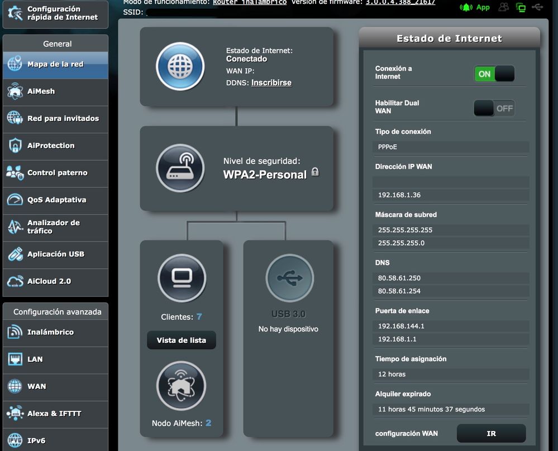The width and height of the screenshot is (558, 451).
Task: Go to Control paterno section
Action: (x=55, y=173)
